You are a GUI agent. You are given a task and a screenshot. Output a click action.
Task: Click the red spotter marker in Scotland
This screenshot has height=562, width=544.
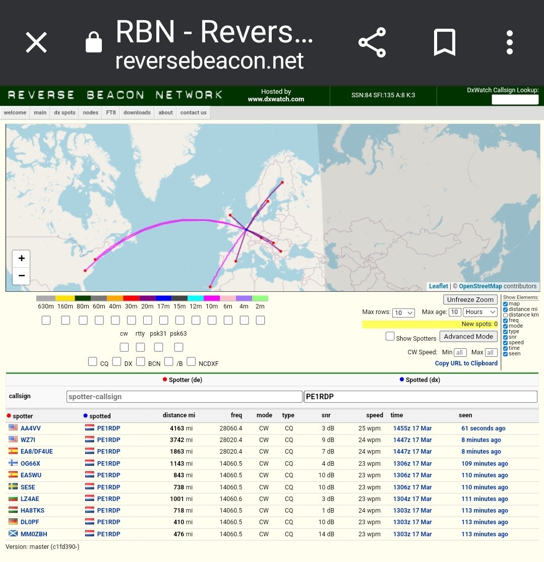[230, 215]
